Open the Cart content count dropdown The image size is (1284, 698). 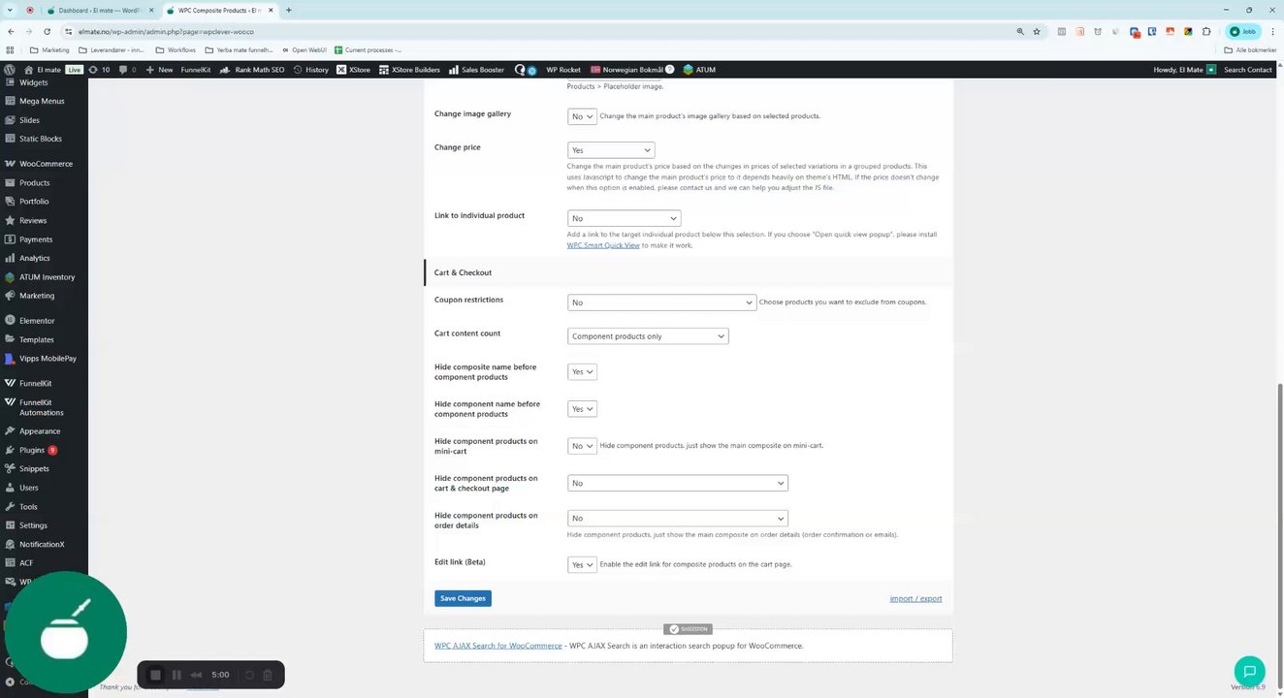point(648,336)
